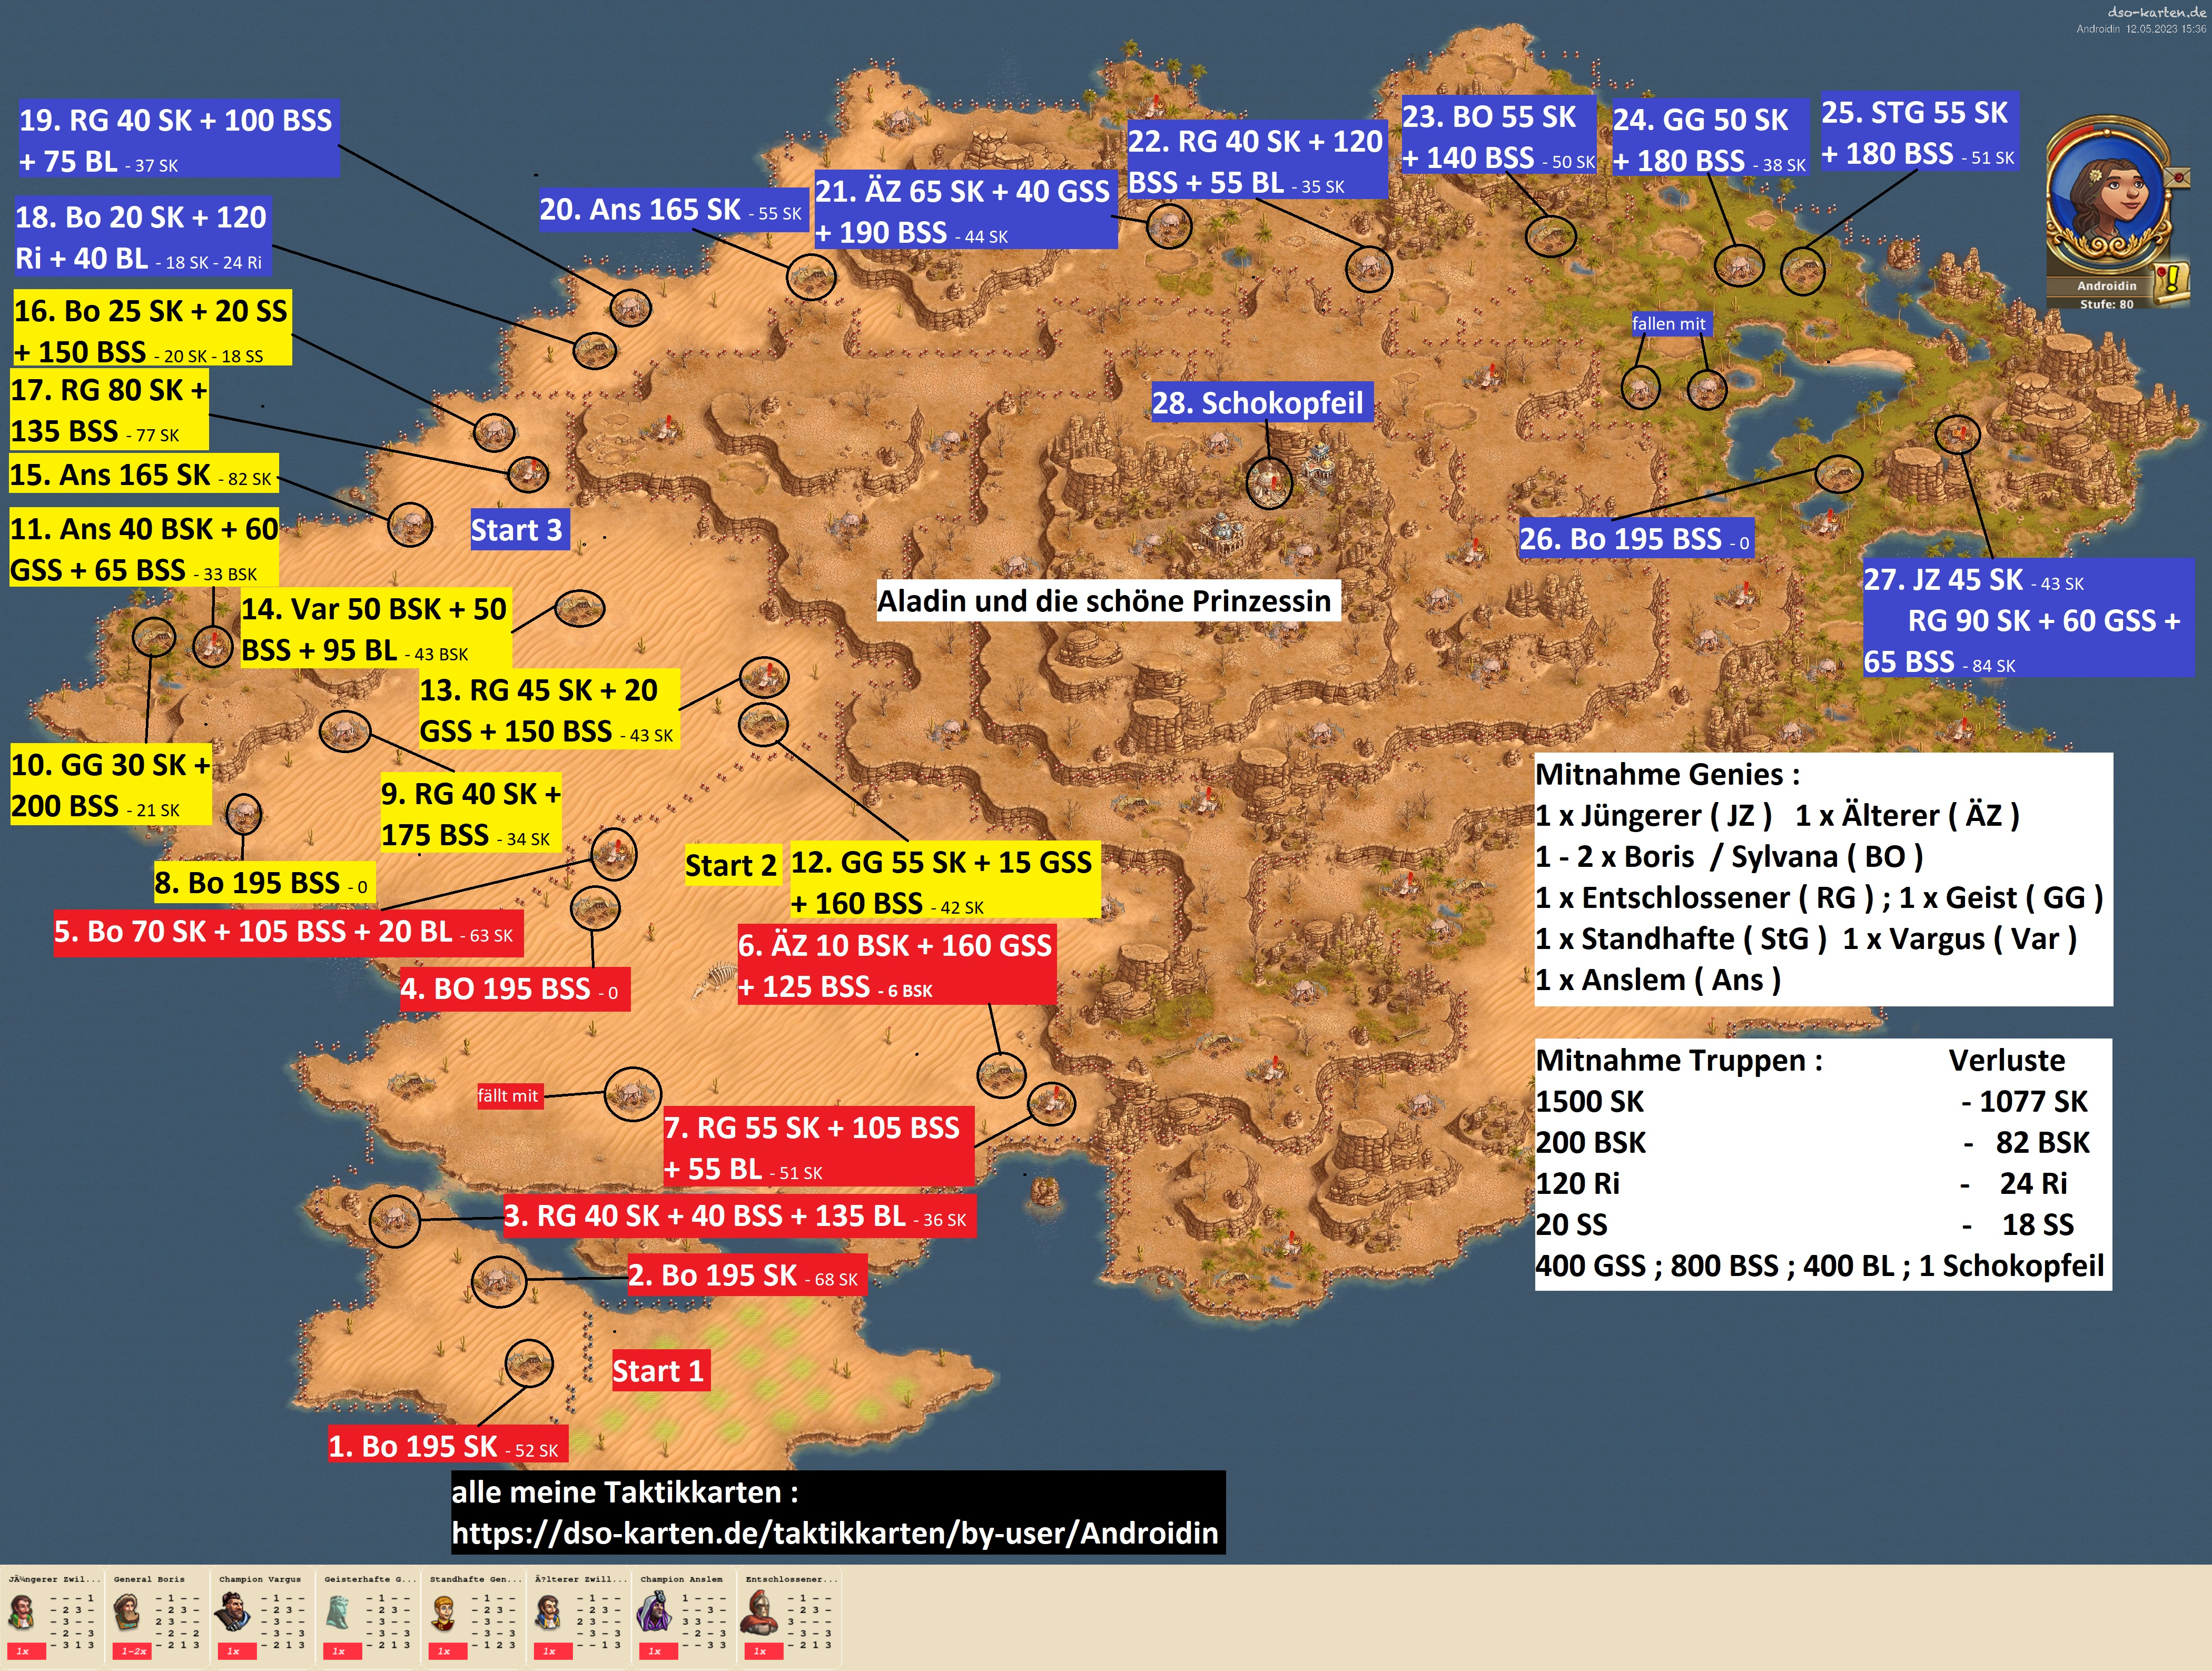This screenshot has width=2212, height=1671.
Task: Open the dso-karten.de Taktikkarten URL
Action: pos(835,1533)
